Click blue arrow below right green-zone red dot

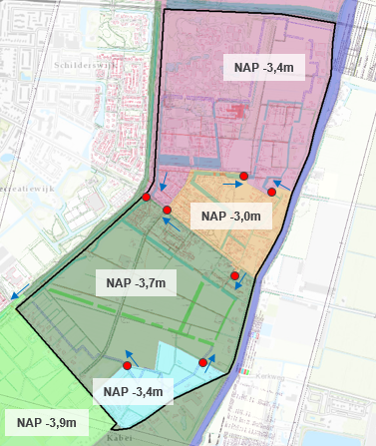(x=240, y=281)
